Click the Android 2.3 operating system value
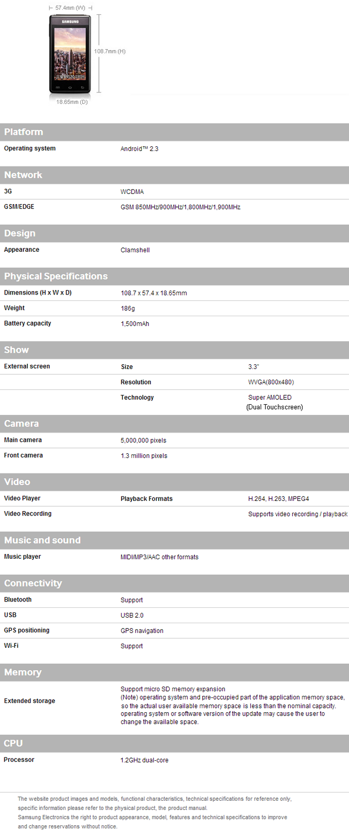The width and height of the screenshot is (349, 834). 139,149
